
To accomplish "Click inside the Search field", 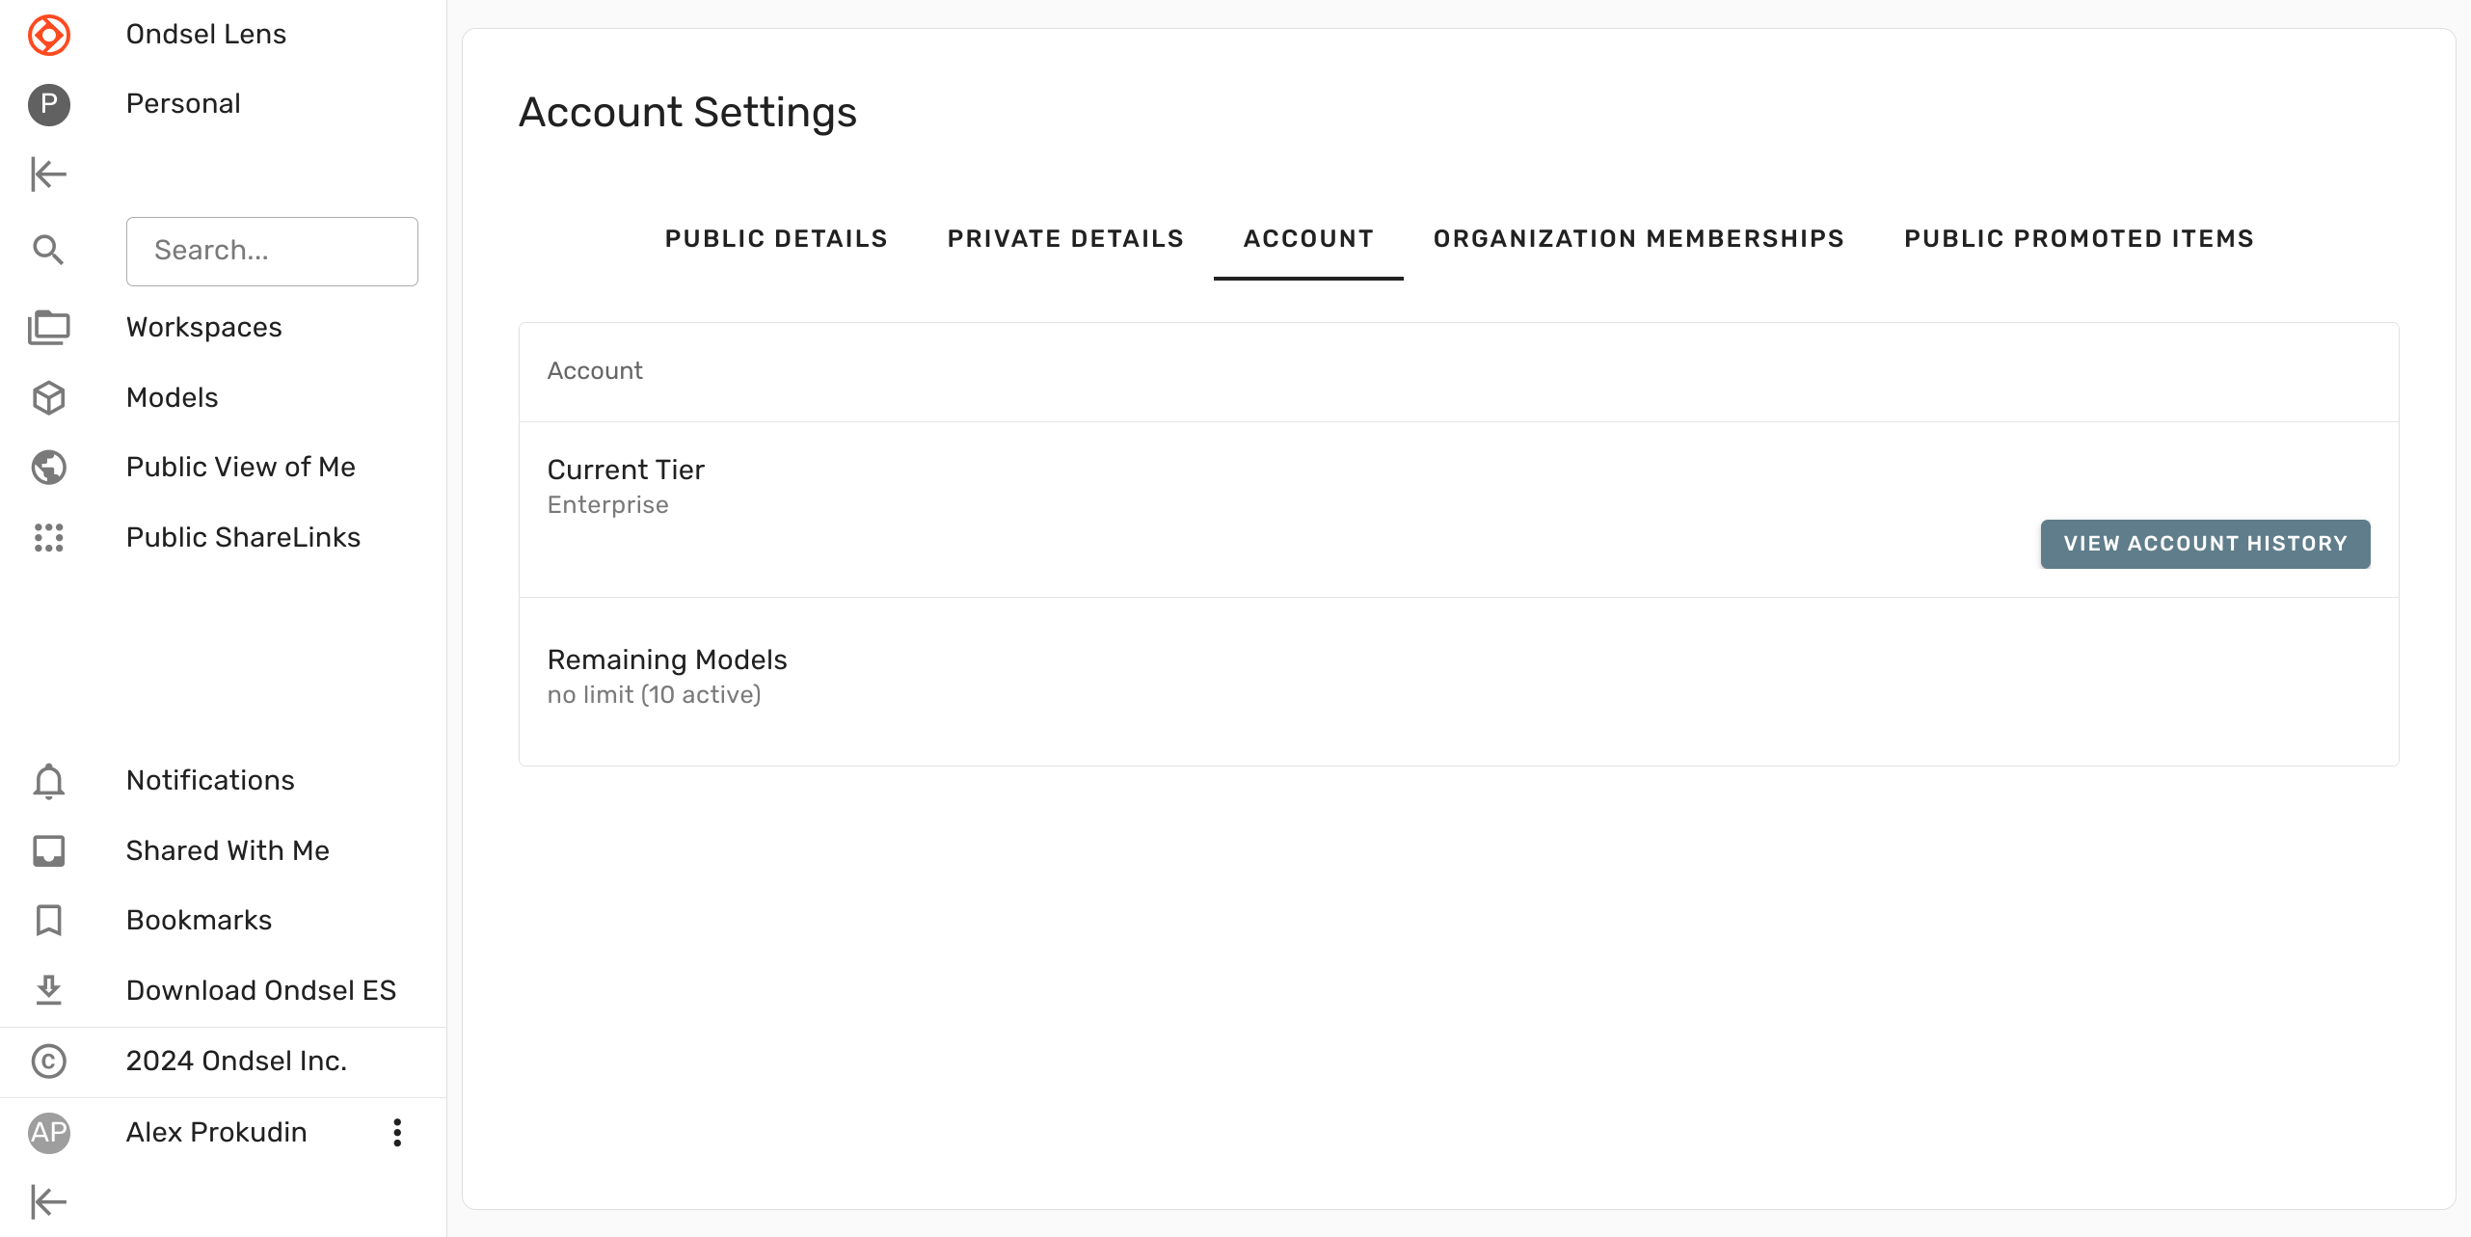I will click(272, 251).
